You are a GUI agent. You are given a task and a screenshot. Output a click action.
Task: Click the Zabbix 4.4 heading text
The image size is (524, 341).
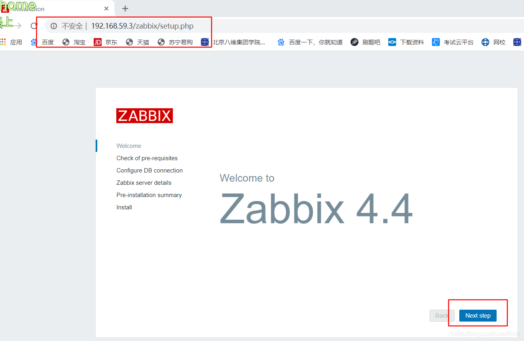click(x=316, y=209)
